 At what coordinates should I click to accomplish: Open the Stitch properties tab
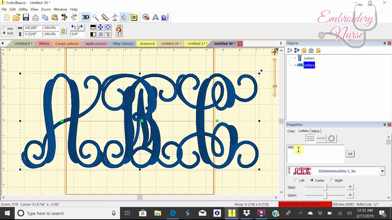[315, 131]
